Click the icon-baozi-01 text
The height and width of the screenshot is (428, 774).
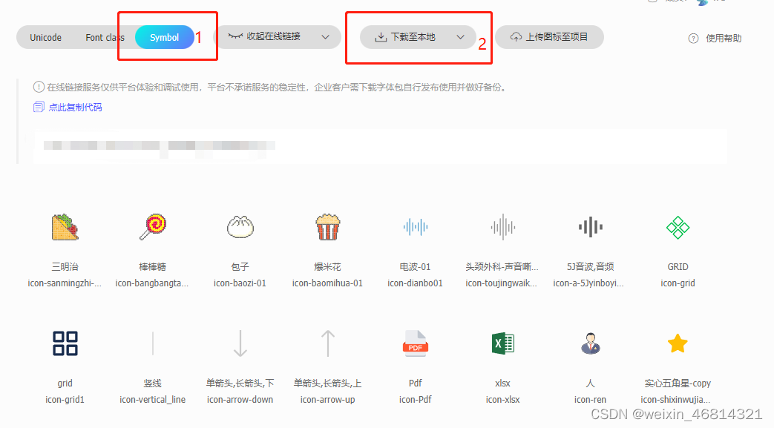(240, 283)
